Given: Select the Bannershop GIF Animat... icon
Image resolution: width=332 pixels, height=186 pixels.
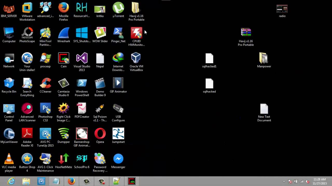Looking at the screenshot, I should (x=82, y=138).
